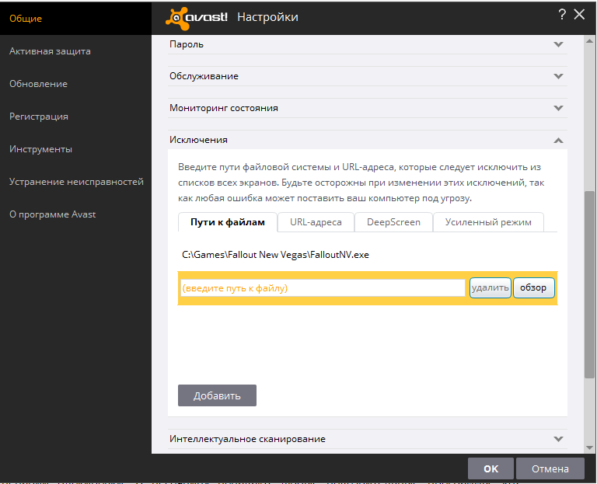
Task: Open Активная защита in the sidebar
Action: [x=50, y=51]
